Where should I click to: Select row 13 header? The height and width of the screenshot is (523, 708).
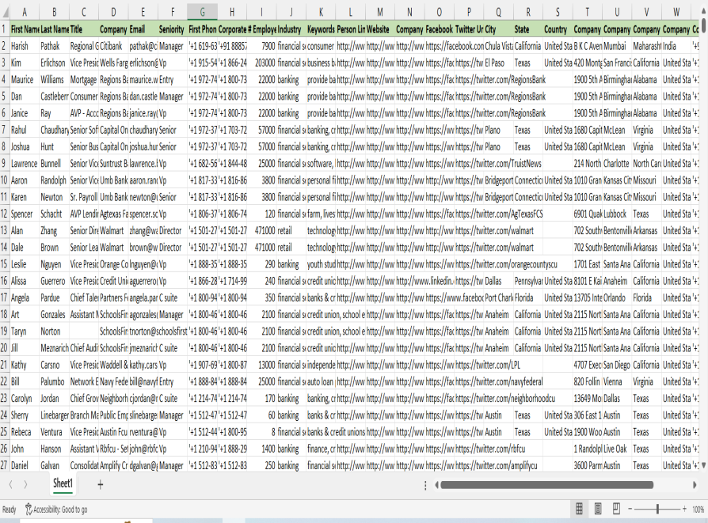[5, 229]
